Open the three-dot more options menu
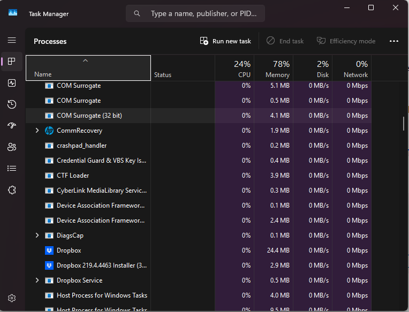Image resolution: width=409 pixels, height=312 pixels. [x=394, y=41]
